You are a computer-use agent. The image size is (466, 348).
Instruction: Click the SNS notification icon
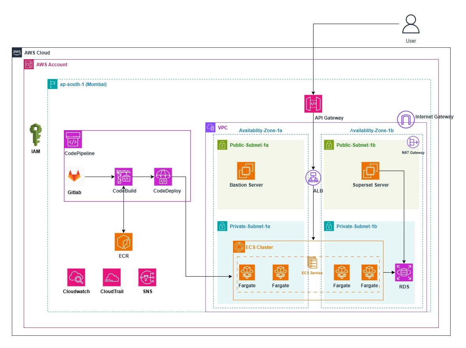point(147,277)
